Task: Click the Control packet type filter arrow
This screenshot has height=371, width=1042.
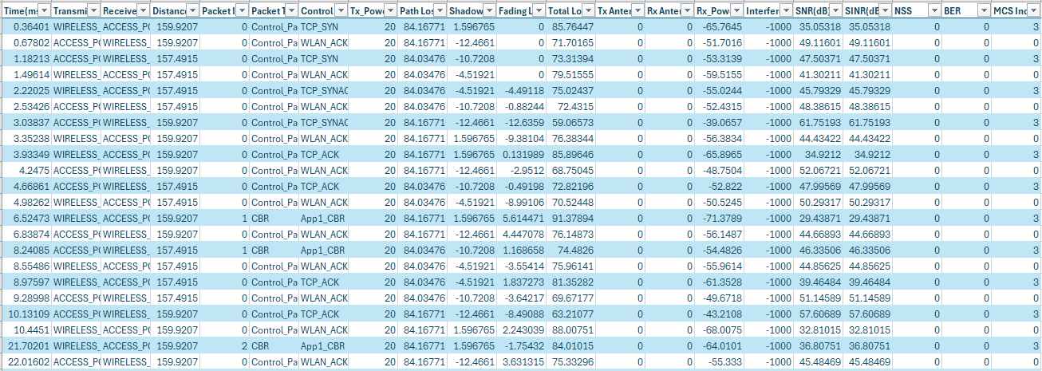Action: click(341, 10)
